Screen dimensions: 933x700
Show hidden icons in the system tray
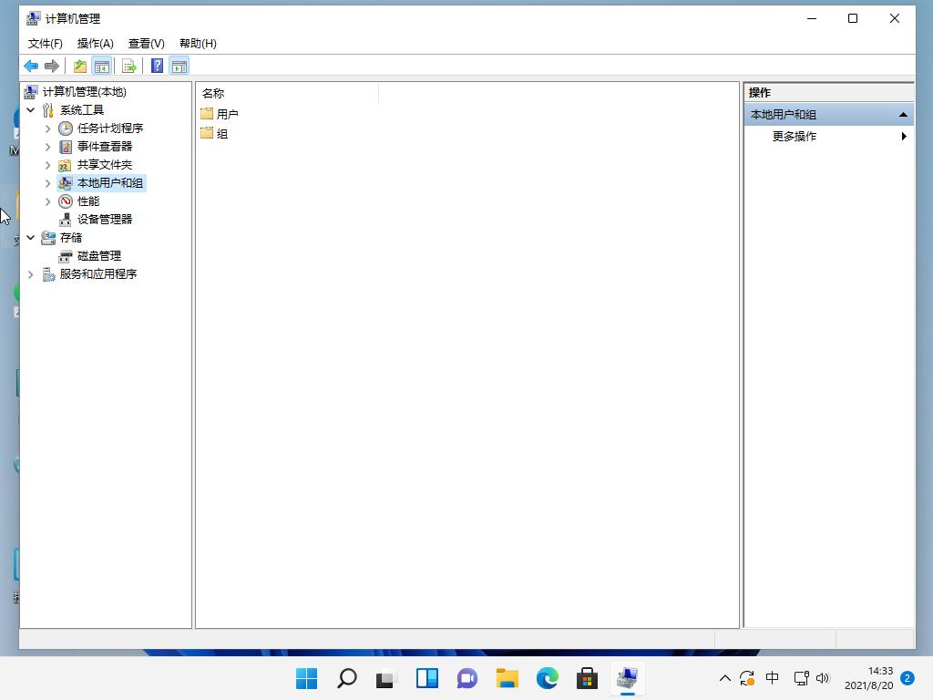pyautogui.click(x=724, y=678)
